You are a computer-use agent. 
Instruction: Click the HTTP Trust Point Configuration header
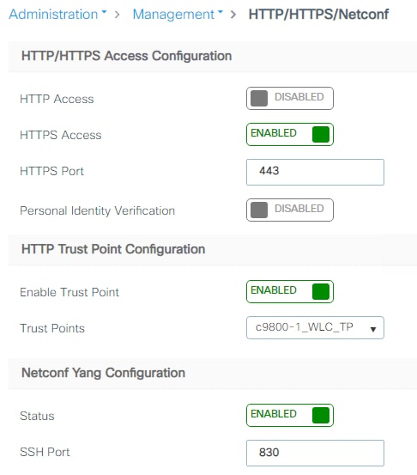click(113, 249)
